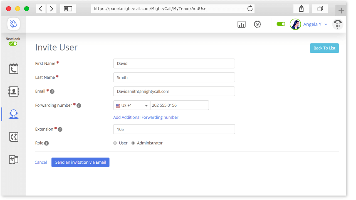Click the Extension info icon
This screenshot has height=200, width=356.
tap(60, 129)
